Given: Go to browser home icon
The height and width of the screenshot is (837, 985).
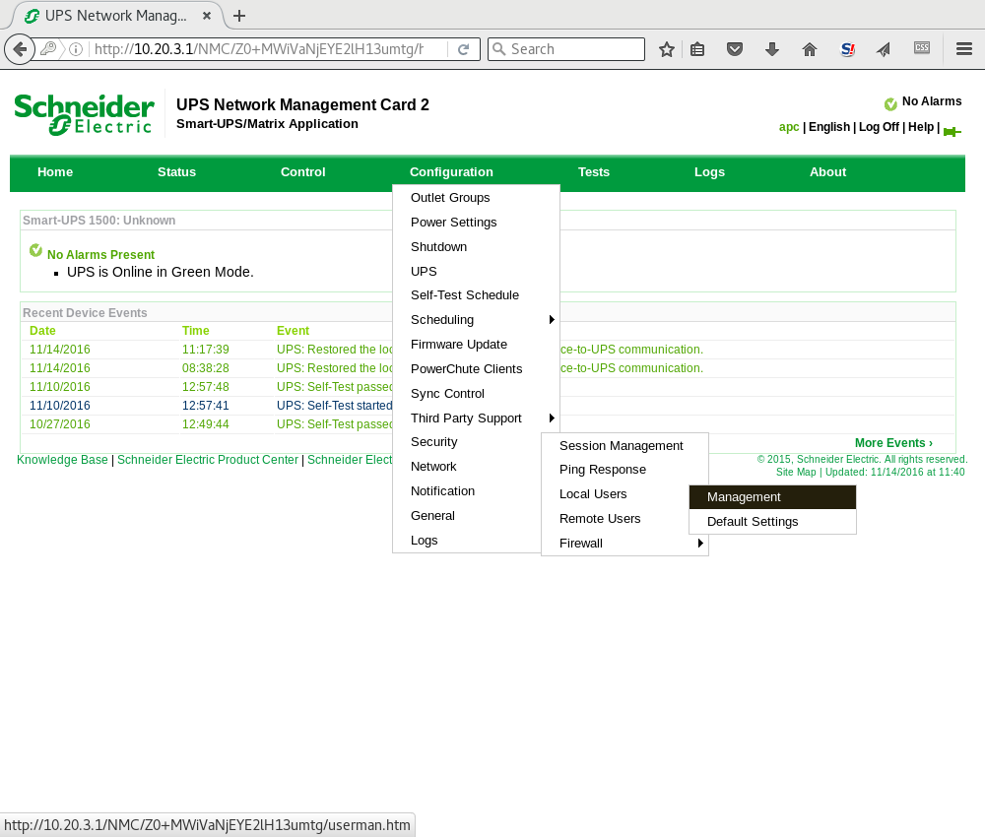Looking at the screenshot, I should pyautogui.click(x=810, y=49).
